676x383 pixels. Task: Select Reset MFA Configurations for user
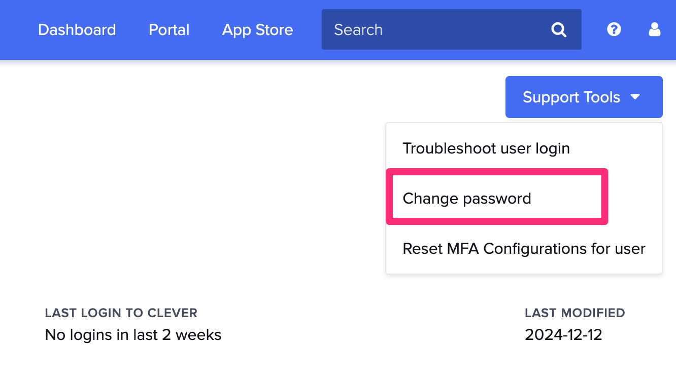pyautogui.click(x=524, y=249)
